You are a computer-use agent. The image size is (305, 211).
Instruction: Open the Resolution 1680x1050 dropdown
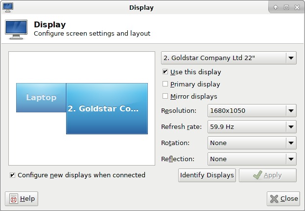tap(252, 111)
